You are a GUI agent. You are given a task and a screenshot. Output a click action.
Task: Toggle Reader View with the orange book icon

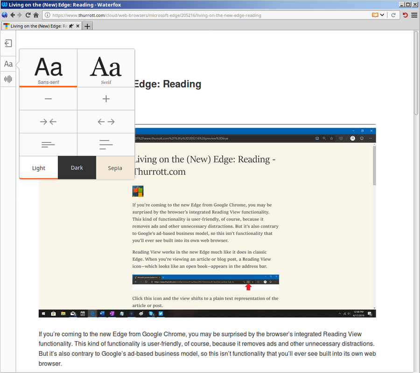point(375,15)
